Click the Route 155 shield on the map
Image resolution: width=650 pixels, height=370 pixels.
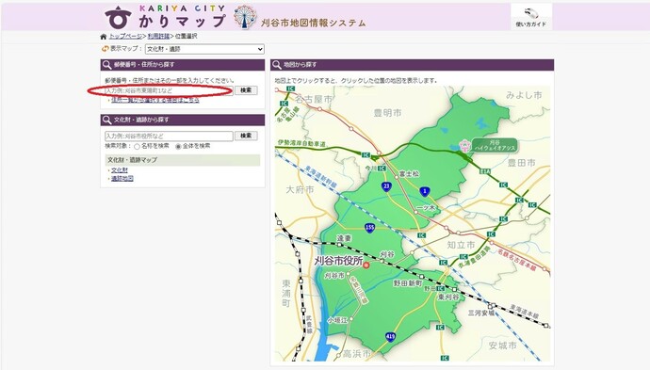(x=370, y=228)
